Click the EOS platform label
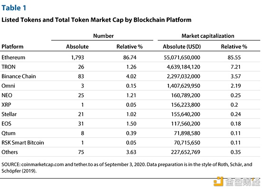The height and width of the screenshot is (189, 263). [6, 124]
